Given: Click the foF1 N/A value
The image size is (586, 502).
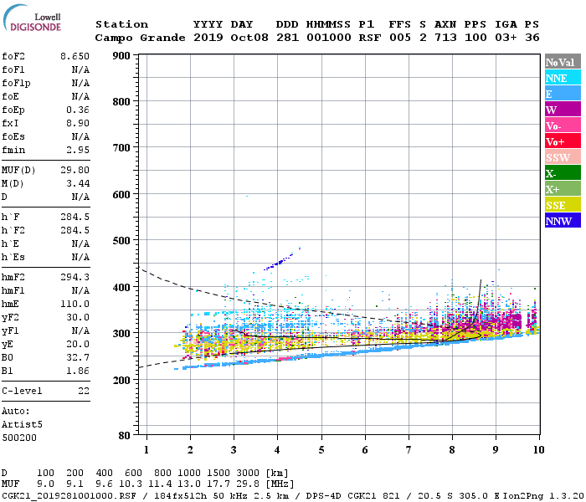Looking at the screenshot, I should 80,69.
